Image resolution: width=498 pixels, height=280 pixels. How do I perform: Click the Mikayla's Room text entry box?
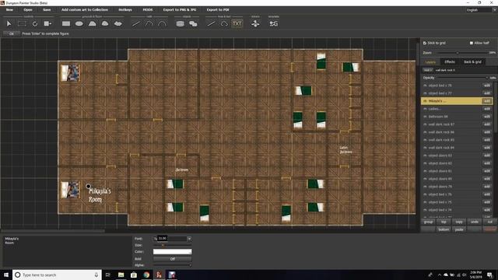67,250
